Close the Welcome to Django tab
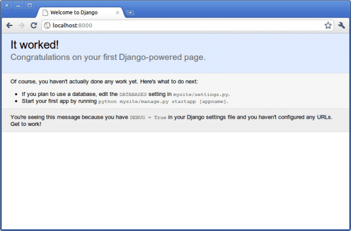This screenshot has width=351, height=231. pos(117,12)
